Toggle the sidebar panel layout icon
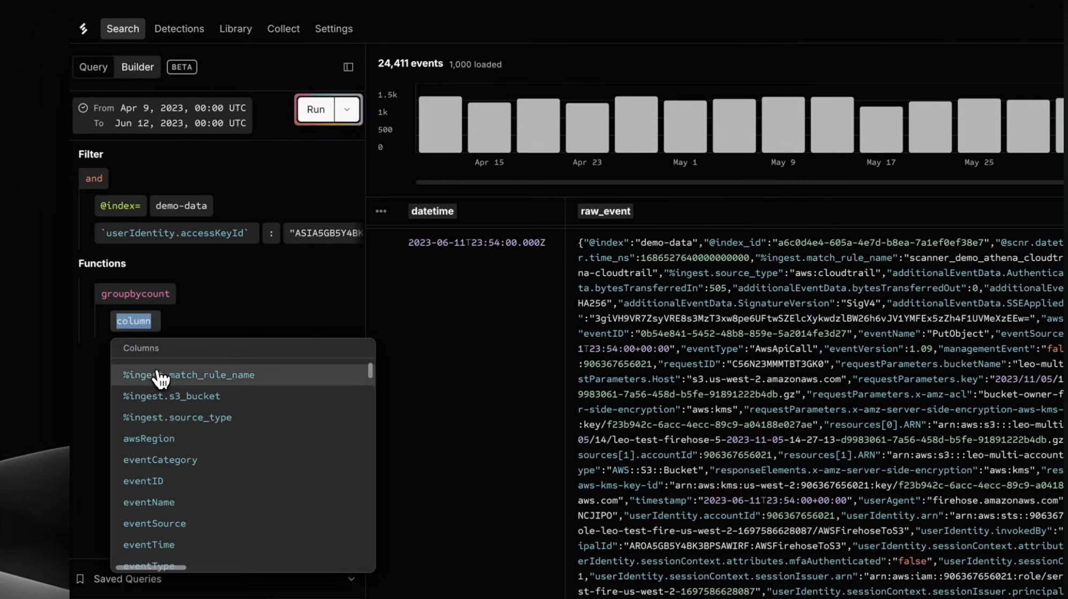1068x599 pixels. pyautogui.click(x=348, y=67)
